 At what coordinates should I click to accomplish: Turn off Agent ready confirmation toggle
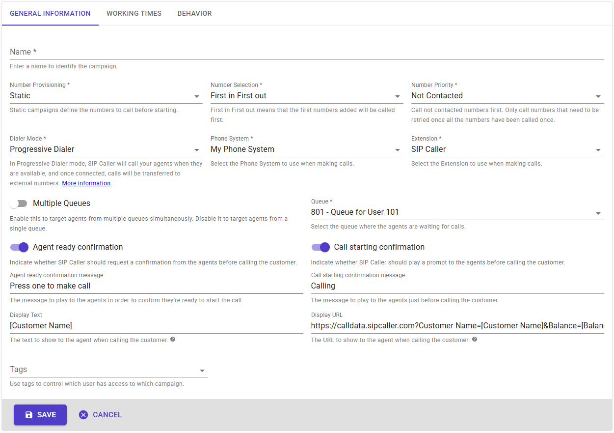click(x=20, y=247)
